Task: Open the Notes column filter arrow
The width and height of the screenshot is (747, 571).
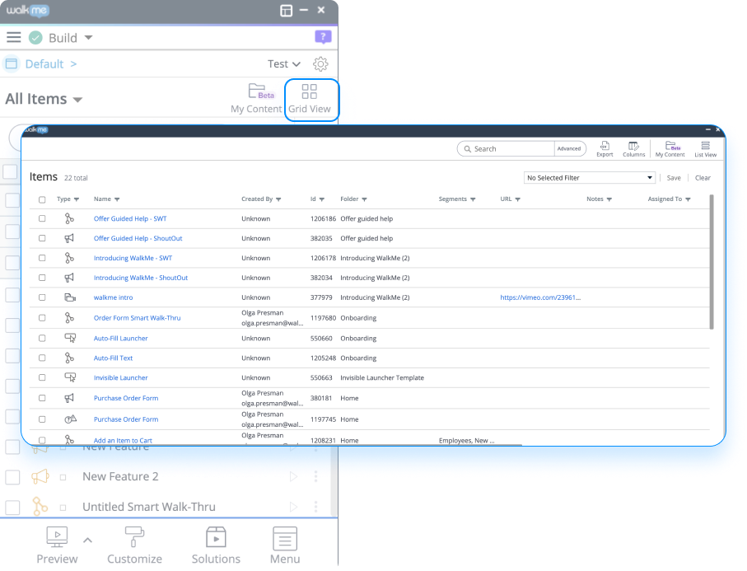Action: 609,199
